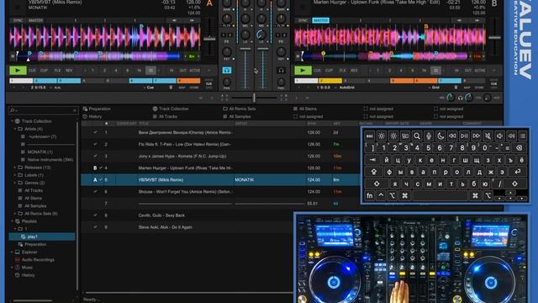The height and width of the screenshot is (303, 538).
Task: Select loop size 32 on Deck A
Action: pyautogui.click(x=150, y=71)
